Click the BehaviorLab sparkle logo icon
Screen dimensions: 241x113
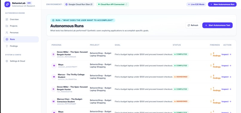[x=7, y=4]
